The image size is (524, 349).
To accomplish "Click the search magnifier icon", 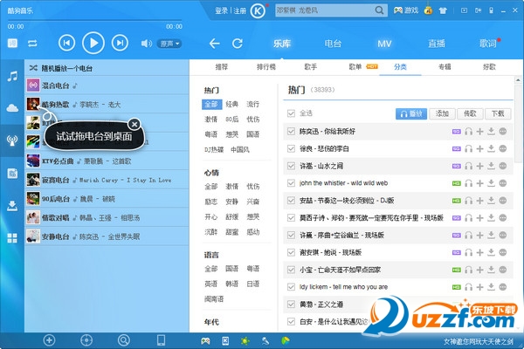I will (379, 10).
